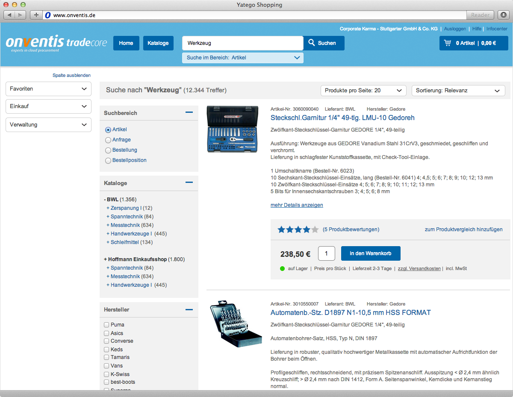Open 'Sortierung: Relevanz' dropdown
This screenshot has height=397, width=513.
pos(458,91)
